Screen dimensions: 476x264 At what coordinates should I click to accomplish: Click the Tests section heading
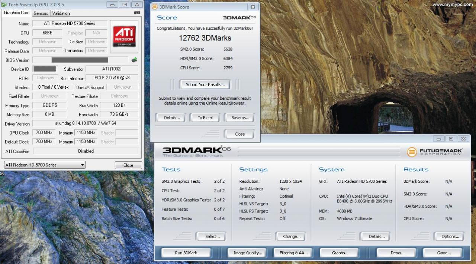(x=171, y=169)
